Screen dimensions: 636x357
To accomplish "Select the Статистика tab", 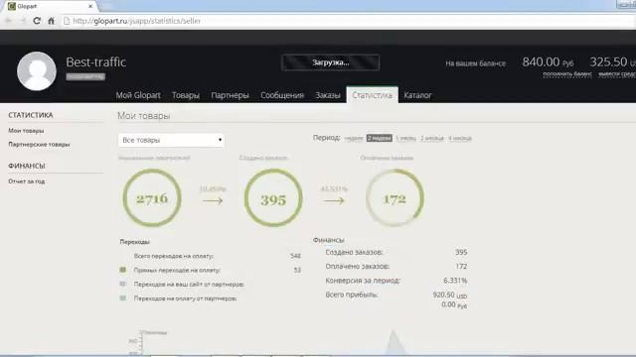I will click(372, 95).
